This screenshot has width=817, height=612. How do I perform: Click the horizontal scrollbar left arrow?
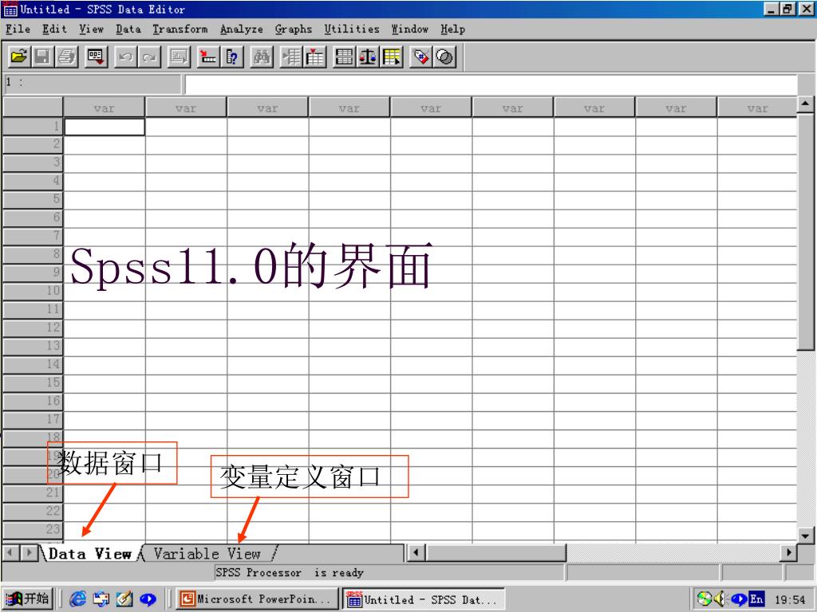pyautogui.click(x=416, y=552)
